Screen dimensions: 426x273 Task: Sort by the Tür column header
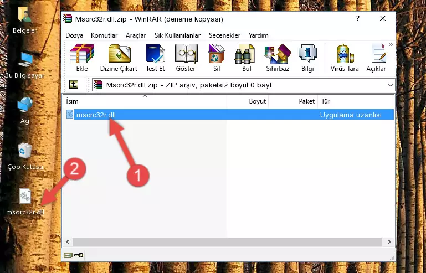[356, 101]
